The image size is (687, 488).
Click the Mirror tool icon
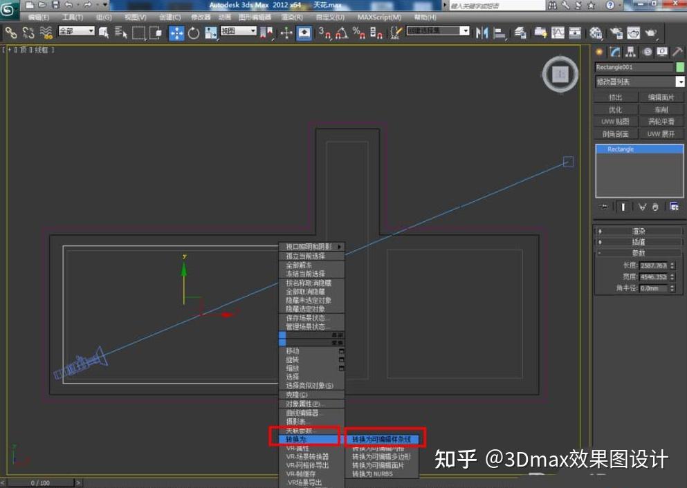[x=482, y=32]
